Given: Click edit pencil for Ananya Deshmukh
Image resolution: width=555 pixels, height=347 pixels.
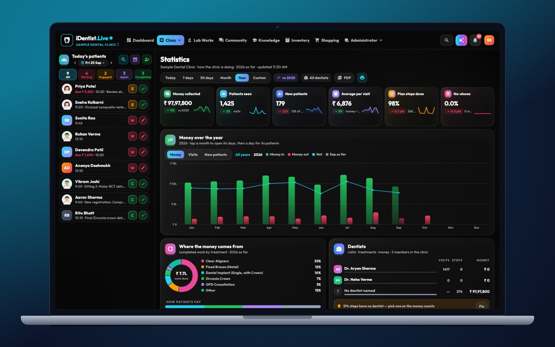Looking at the screenshot, I should [143, 168].
